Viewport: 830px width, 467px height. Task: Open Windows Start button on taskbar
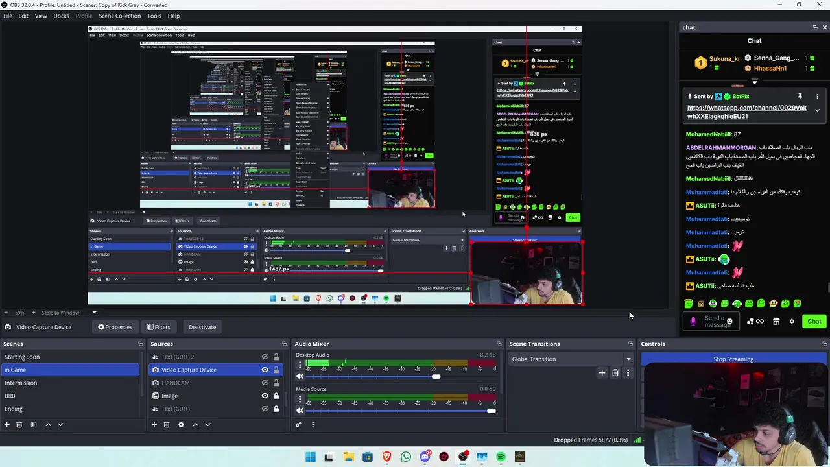click(311, 457)
